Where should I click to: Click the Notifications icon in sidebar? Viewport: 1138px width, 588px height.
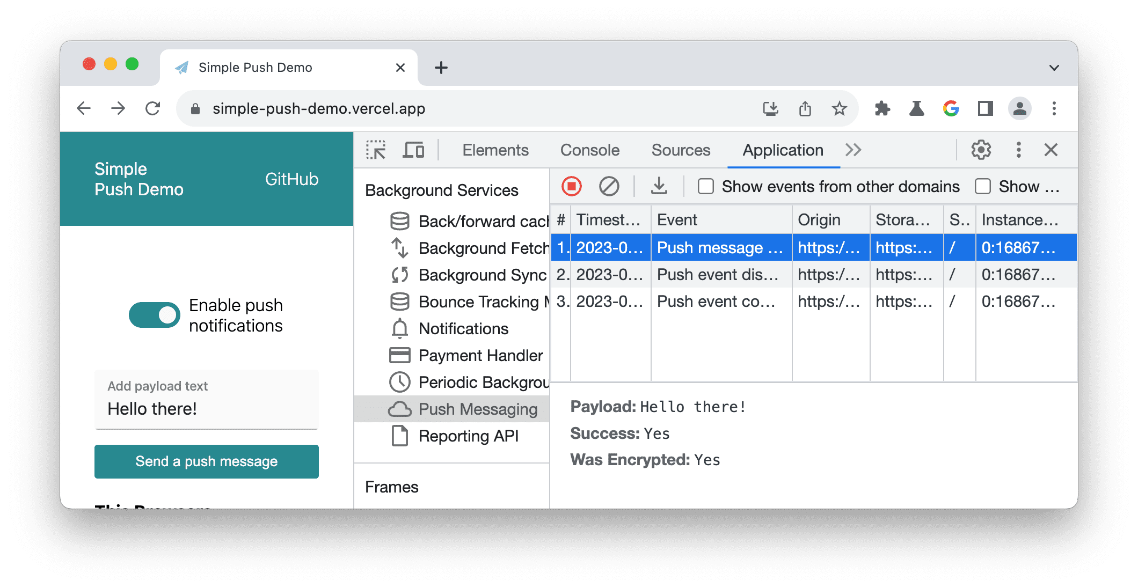400,328
